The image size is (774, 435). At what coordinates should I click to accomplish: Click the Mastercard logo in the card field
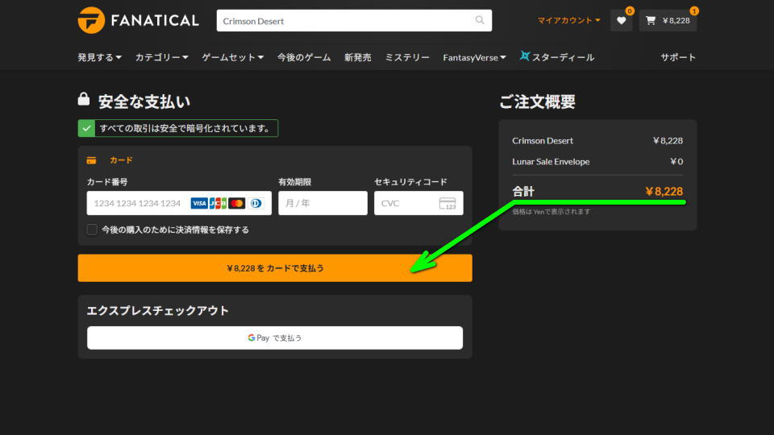tap(236, 204)
